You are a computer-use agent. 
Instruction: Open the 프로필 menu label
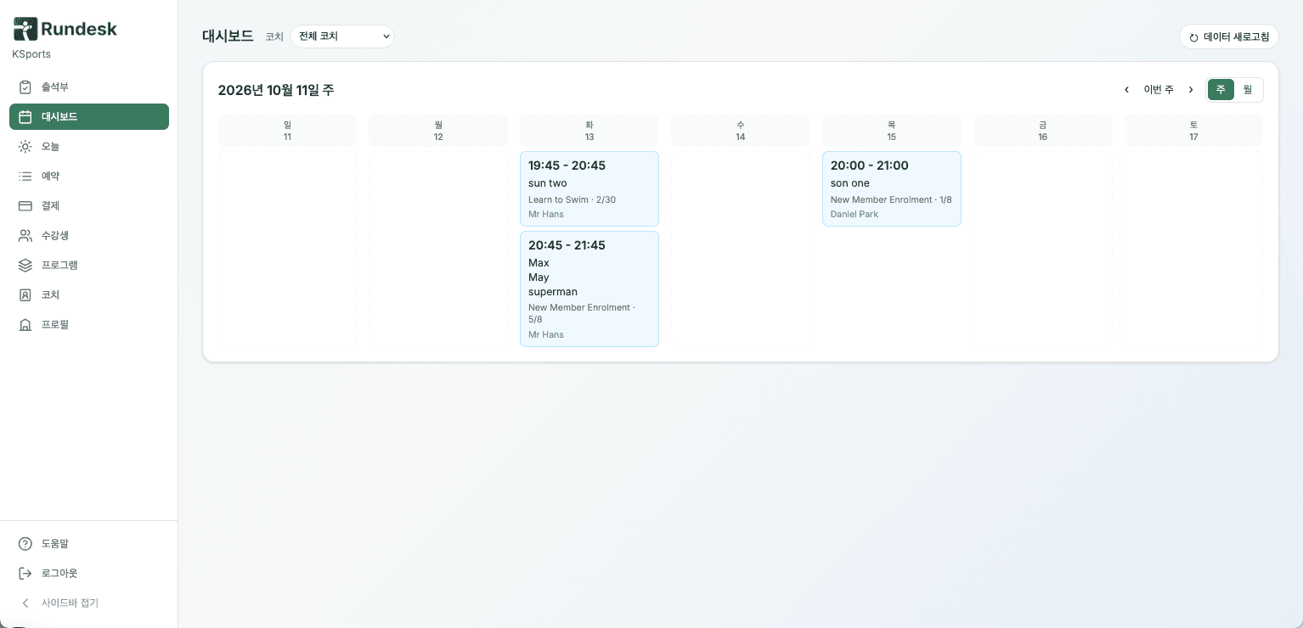(55, 325)
